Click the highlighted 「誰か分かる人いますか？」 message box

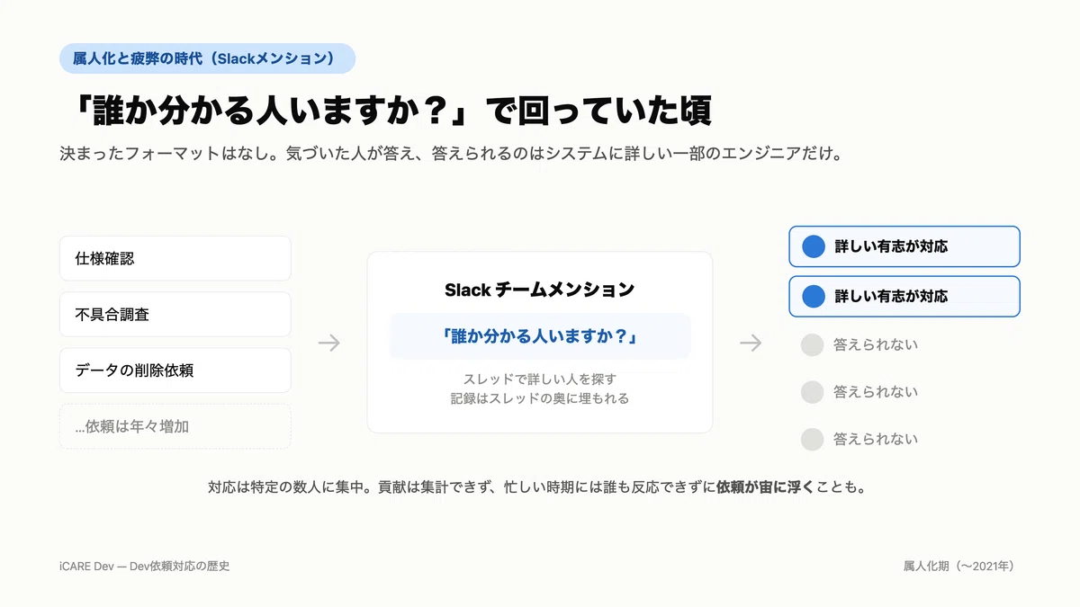point(540,336)
